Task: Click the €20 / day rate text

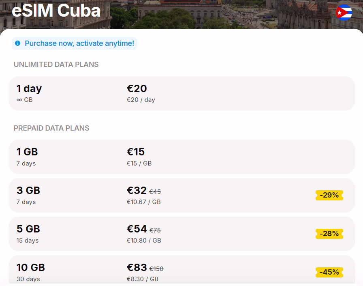Action: [x=141, y=100]
